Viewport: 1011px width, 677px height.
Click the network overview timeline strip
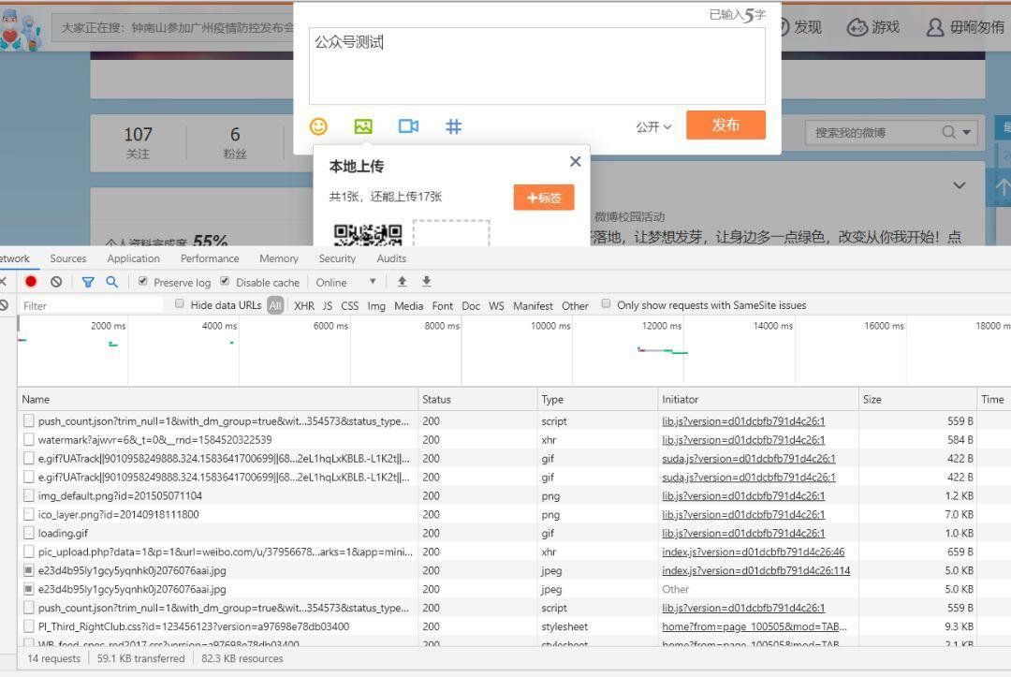point(514,351)
